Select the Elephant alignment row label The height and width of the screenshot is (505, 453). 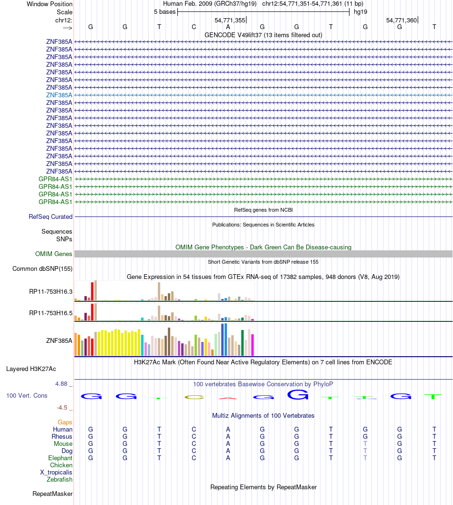point(60,458)
